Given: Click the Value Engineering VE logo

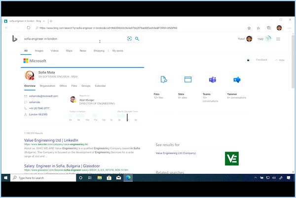Looking at the screenshot, I should (232, 158).
